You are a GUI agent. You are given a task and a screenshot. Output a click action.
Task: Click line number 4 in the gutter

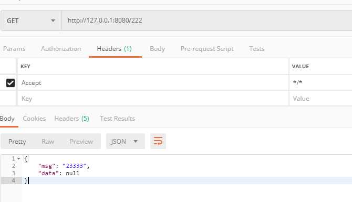pyautogui.click(x=14, y=180)
